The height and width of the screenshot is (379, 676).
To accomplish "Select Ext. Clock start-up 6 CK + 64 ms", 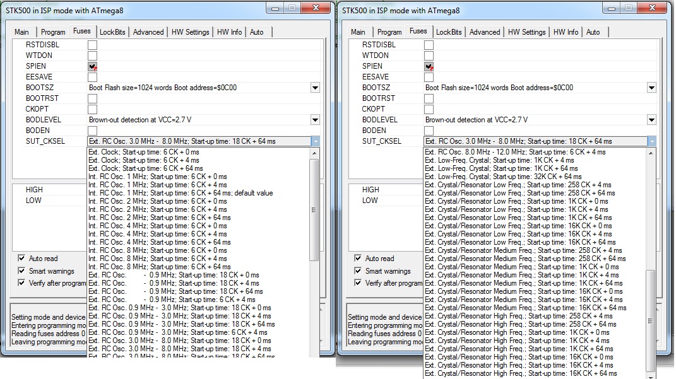I will (145, 168).
